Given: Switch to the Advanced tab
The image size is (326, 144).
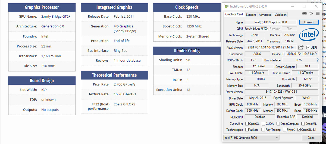Looking at the screenshot, I should (265, 15).
